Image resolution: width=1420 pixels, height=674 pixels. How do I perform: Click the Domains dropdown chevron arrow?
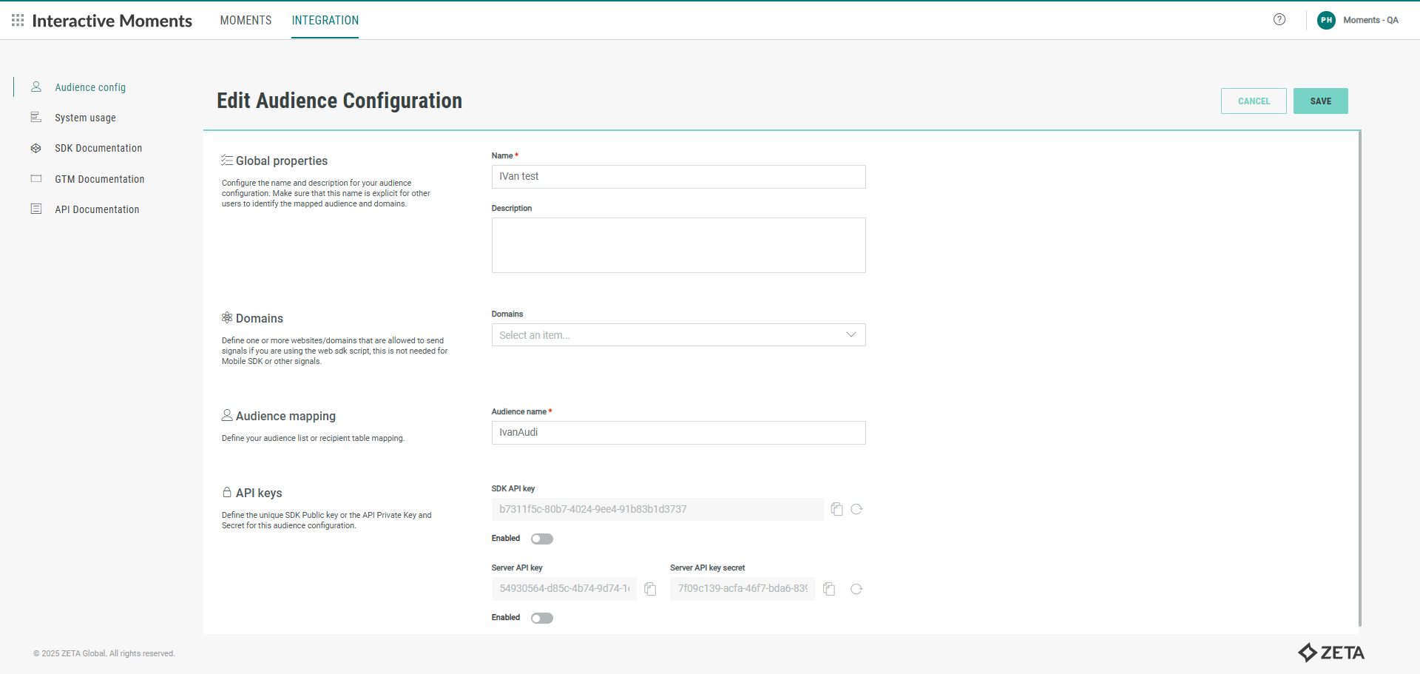pyautogui.click(x=851, y=334)
